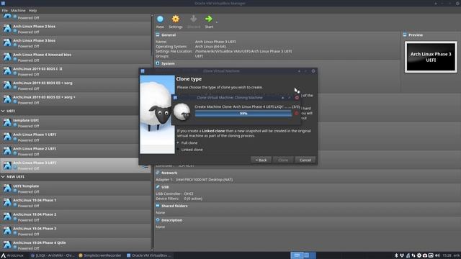This screenshot has width=461, height=259.
Task: Select ArchLinux 2019 03 BIOS I II VM
Action: (75, 71)
